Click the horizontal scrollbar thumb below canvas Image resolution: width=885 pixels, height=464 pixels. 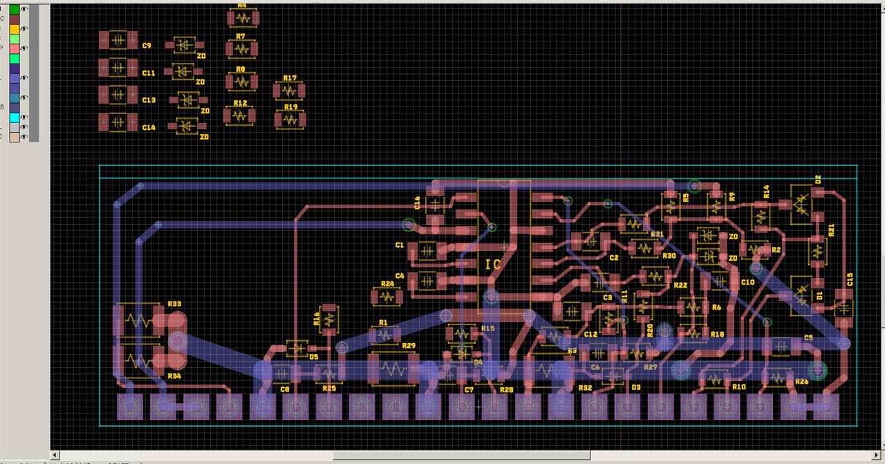(461, 455)
